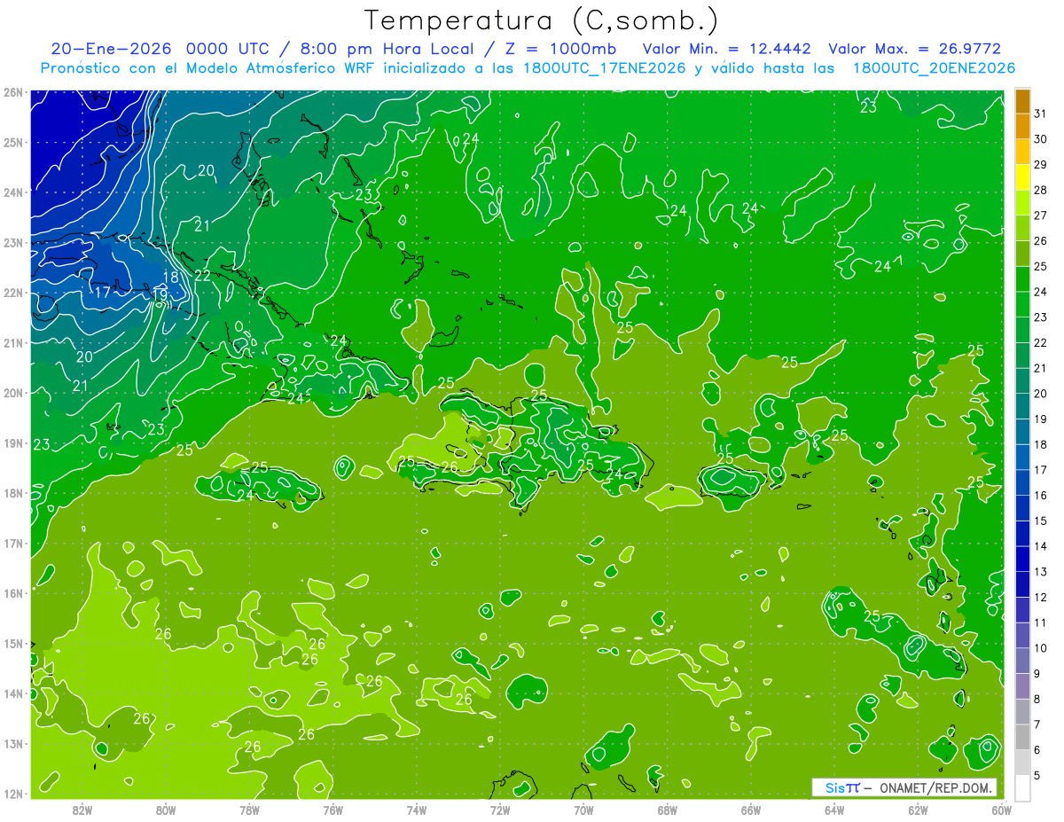
Task: Click the 'Temperatura (C,somb.)' map title
Action: point(542,20)
